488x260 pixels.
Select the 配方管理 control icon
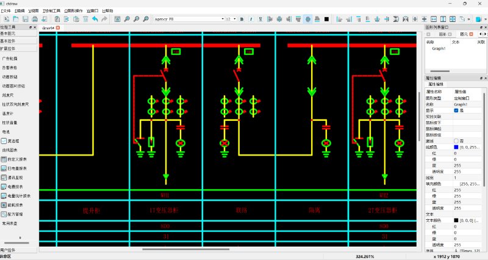tap(4, 214)
